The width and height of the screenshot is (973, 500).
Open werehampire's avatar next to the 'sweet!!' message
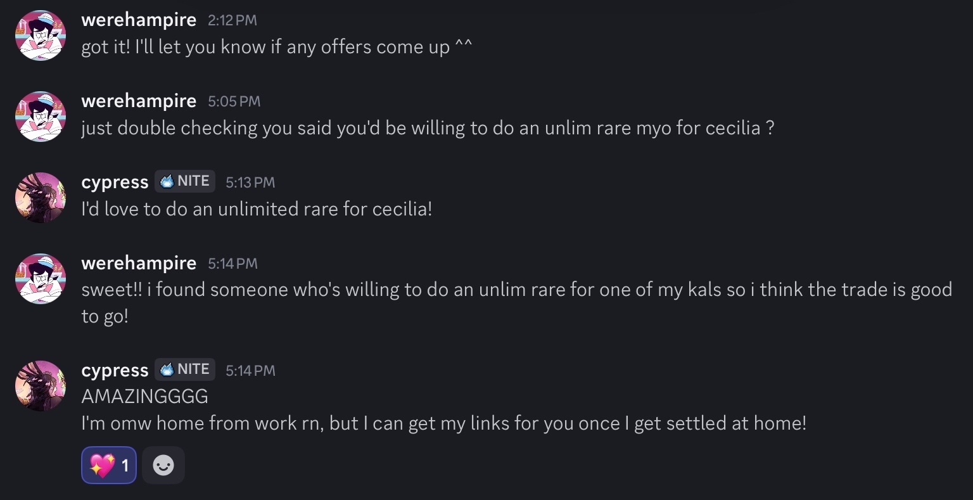41,279
